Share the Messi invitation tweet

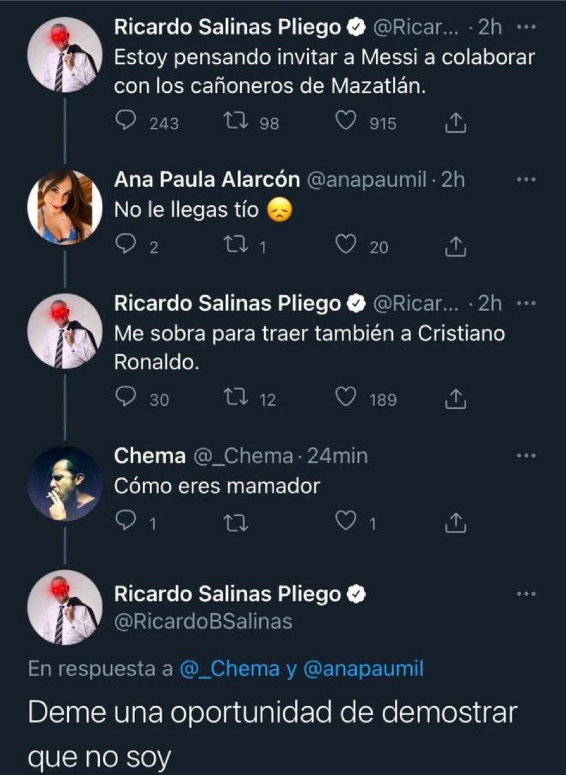(x=455, y=123)
